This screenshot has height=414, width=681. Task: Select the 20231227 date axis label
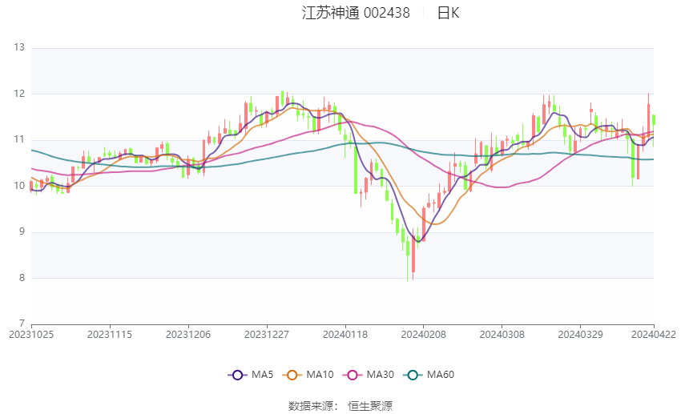pyautogui.click(x=267, y=335)
